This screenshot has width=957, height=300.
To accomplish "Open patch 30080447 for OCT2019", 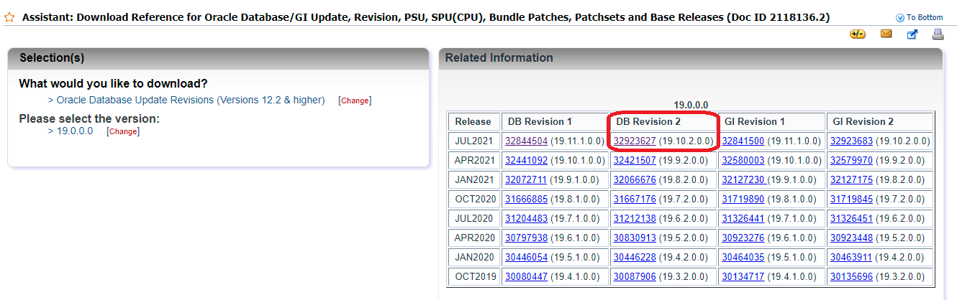I will (x=526, y=276).
